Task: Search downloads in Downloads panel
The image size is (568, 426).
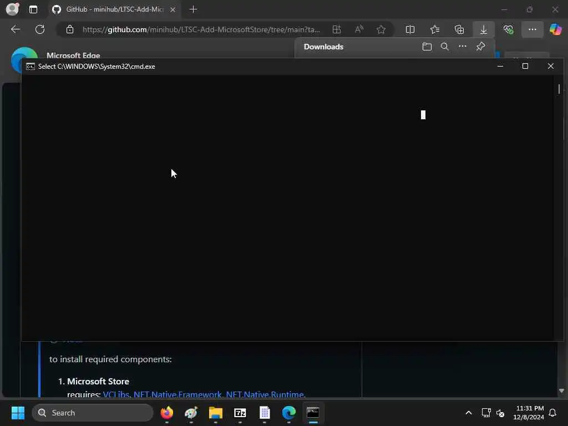Action: 445,47
